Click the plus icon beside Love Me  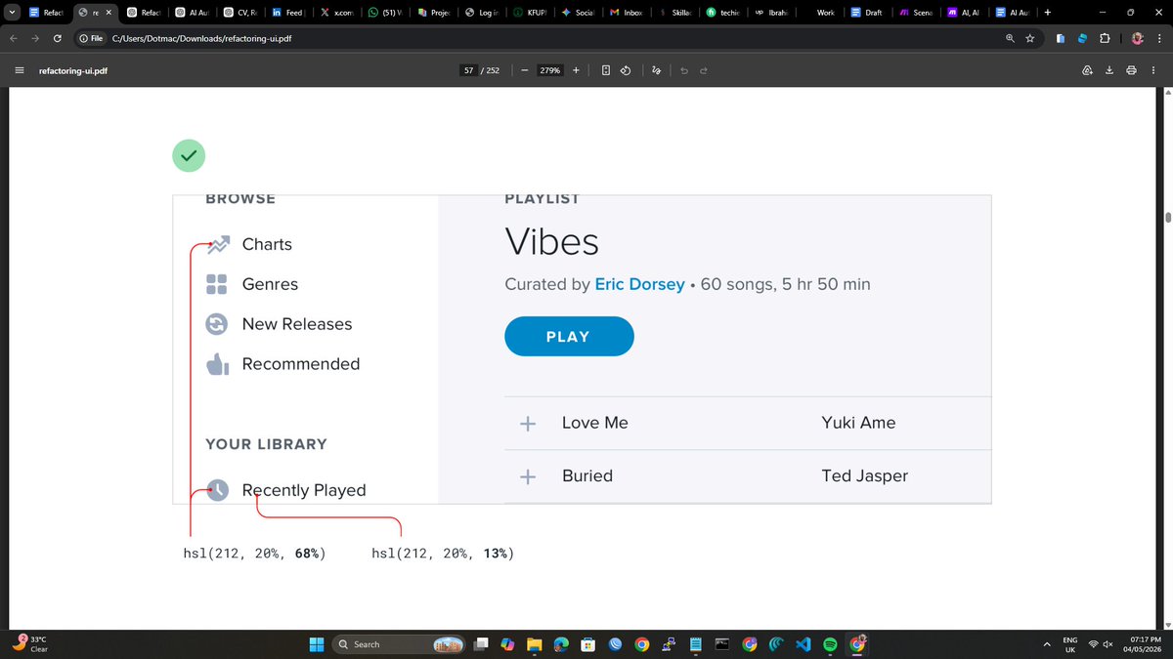point(528,424)
